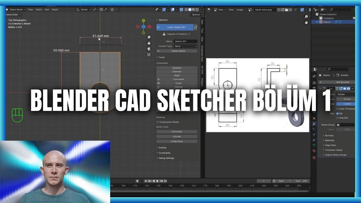This screenshot has width=361, height=203.
Task: Click the Sketch.001 name input field
Action: tap(186, 41)
